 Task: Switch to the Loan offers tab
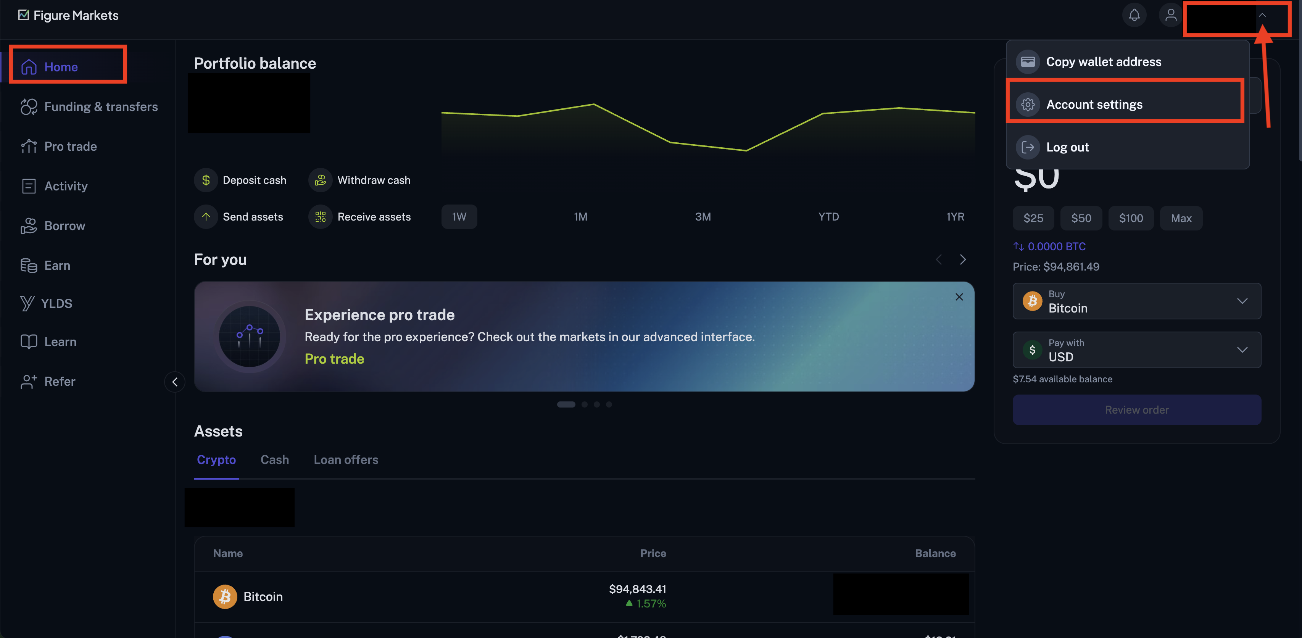click(346, 460)
